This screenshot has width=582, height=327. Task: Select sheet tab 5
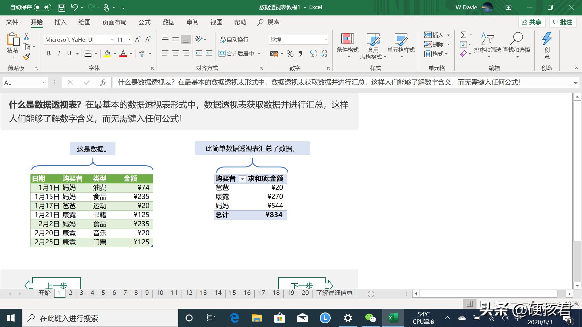click(103, 293)
